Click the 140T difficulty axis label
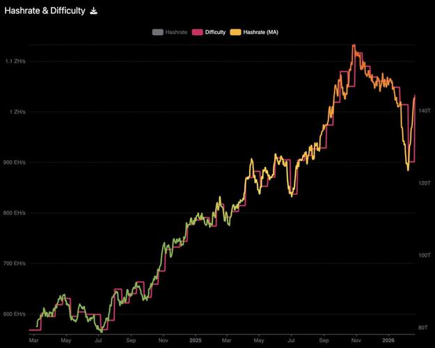The width and height of the screenshot is (435, 348). tap(425, 111)
